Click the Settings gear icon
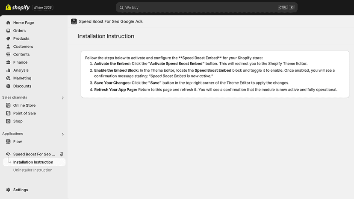This screenshot has width=354, height=199. click(x=9, y=190)
